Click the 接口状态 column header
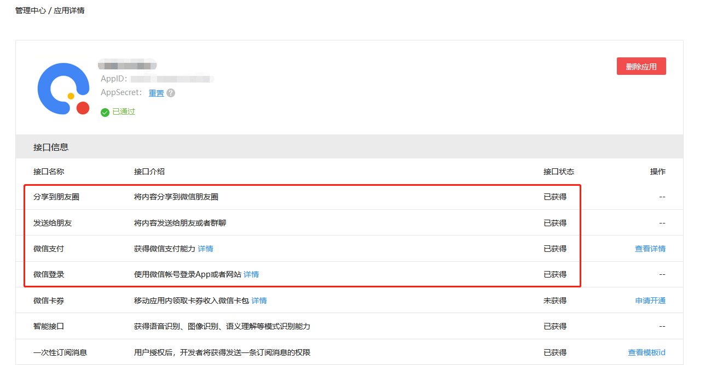The image size is (711, 365). tap(559, 172)
